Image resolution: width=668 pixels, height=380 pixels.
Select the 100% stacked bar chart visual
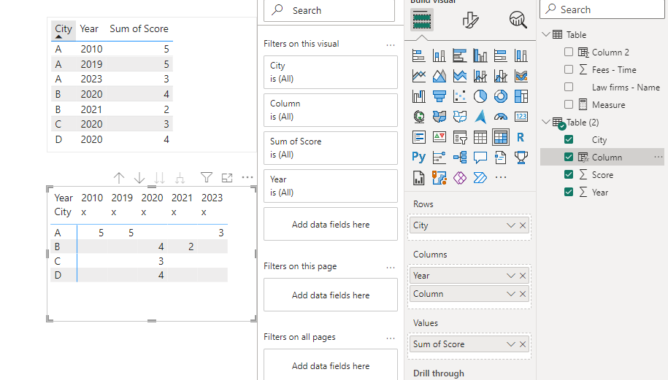tap(501, 55)
